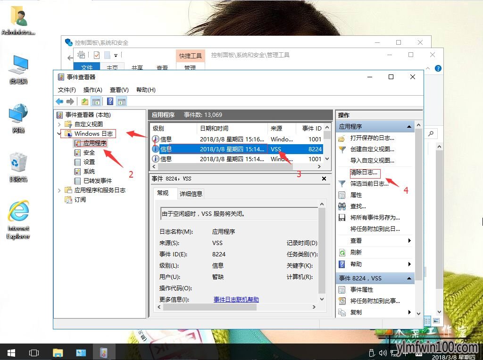Open the 帮助(H) menu
Image resolution: width=483 pixels, height=360 pixels.
pyautogui.click(x=146, y=90)
